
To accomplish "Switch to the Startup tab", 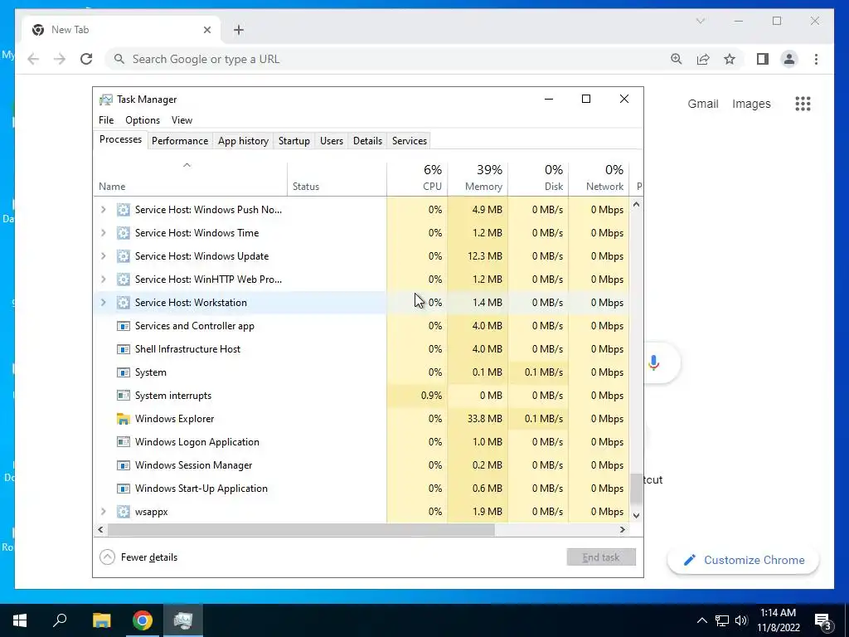I will (294, 141).
